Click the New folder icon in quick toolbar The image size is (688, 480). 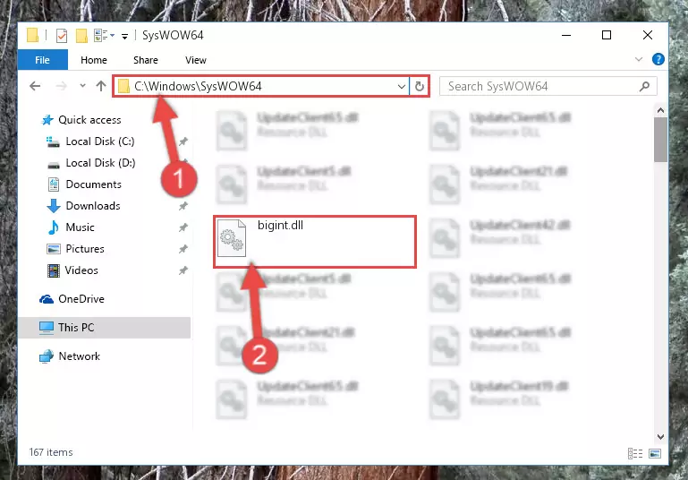point(81,36)
